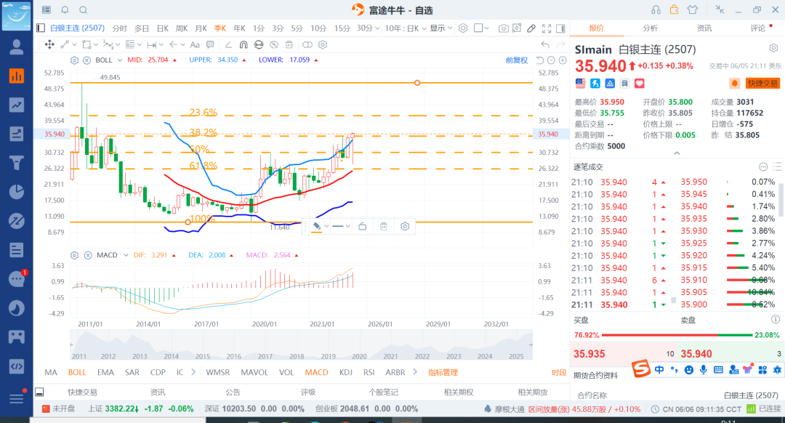The height and width of the screenshot is (423, 785).
Task: Click the notification bell in title bar
Action: 65,10
